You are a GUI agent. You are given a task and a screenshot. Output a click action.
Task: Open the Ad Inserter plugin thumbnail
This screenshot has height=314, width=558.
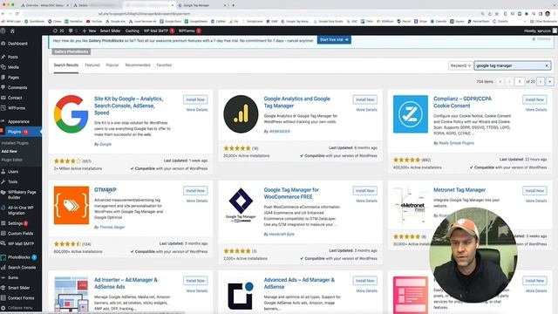71,295
